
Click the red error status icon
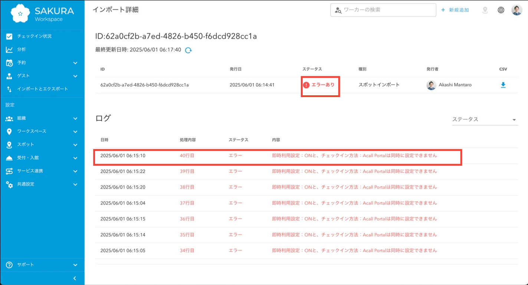point(306,85)
